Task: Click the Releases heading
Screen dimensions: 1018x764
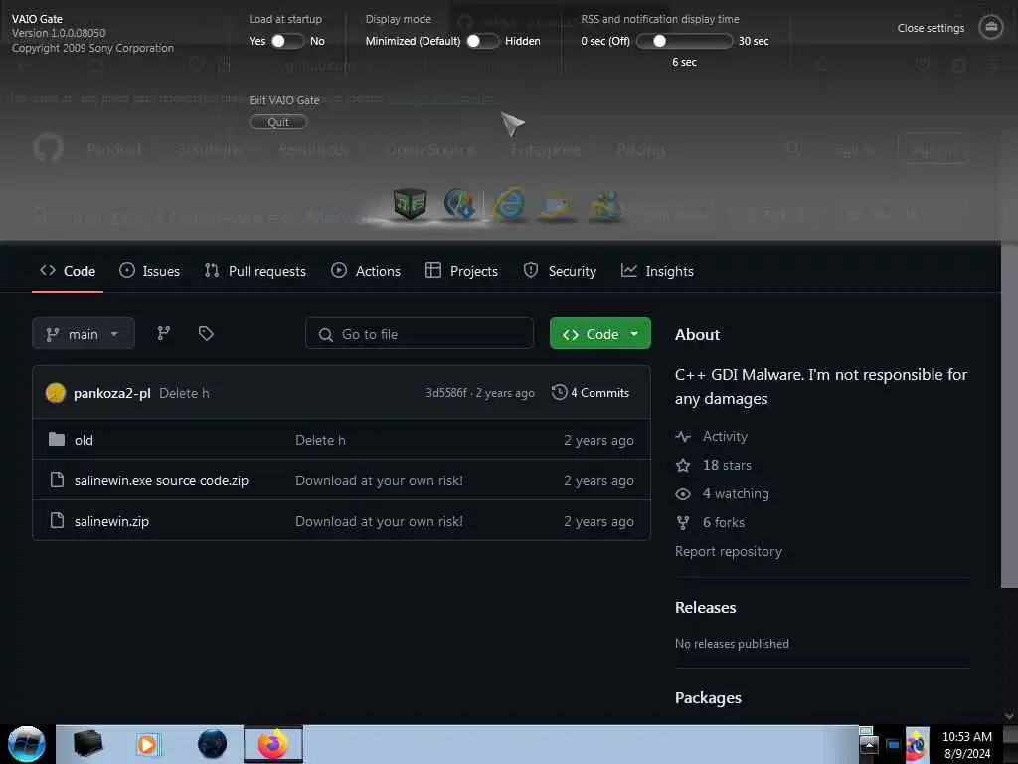Action: tap(705, 608)
